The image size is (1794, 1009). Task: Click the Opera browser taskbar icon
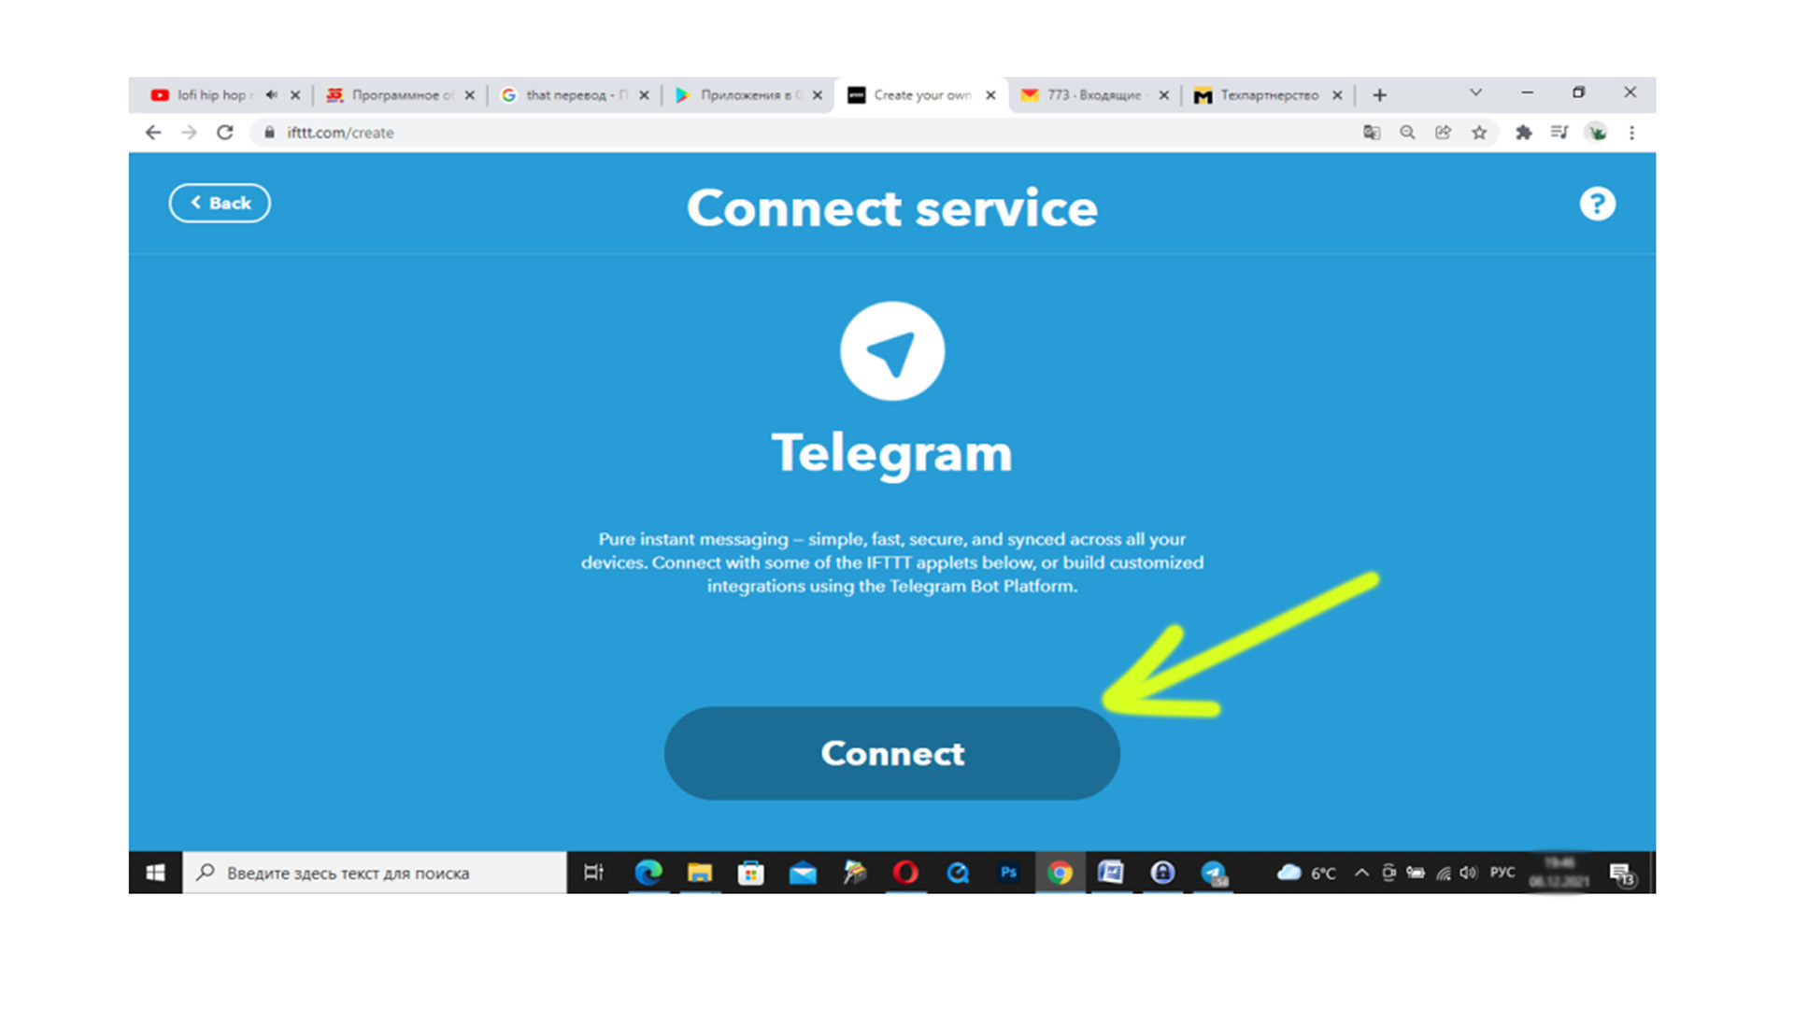pos(902,876)
